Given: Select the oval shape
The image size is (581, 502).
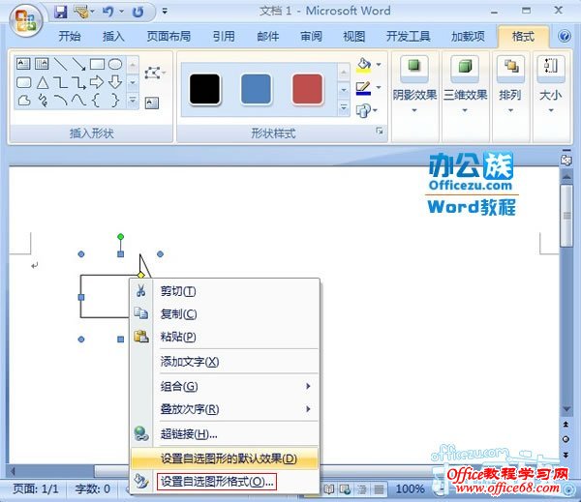Looking at the screenshot, I should [115, 64].
